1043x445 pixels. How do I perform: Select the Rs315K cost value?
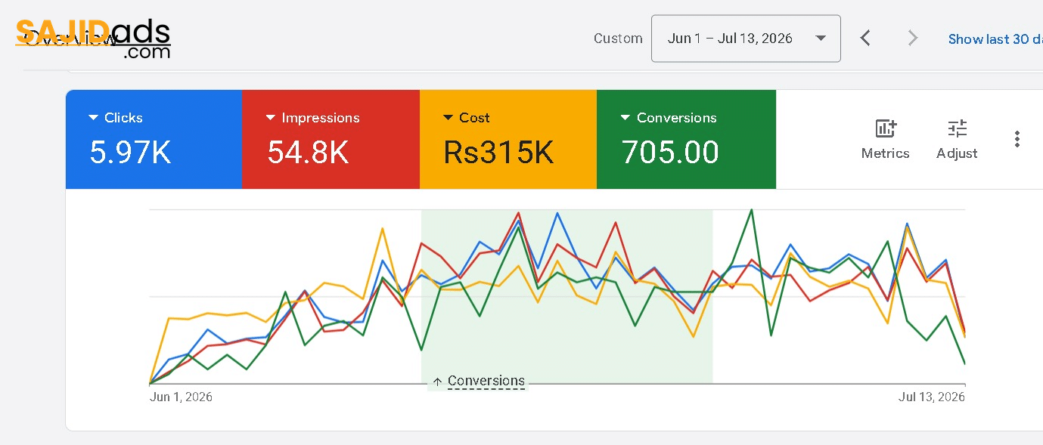click(x=498, y=153)
